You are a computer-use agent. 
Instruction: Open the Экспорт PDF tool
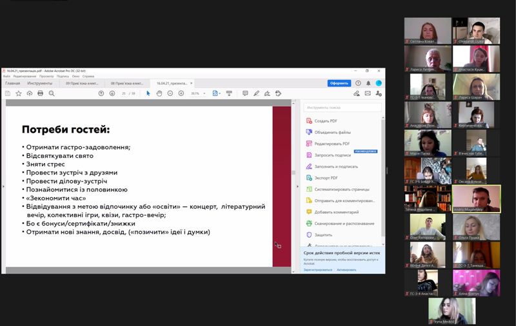click(x=326, y=178)
